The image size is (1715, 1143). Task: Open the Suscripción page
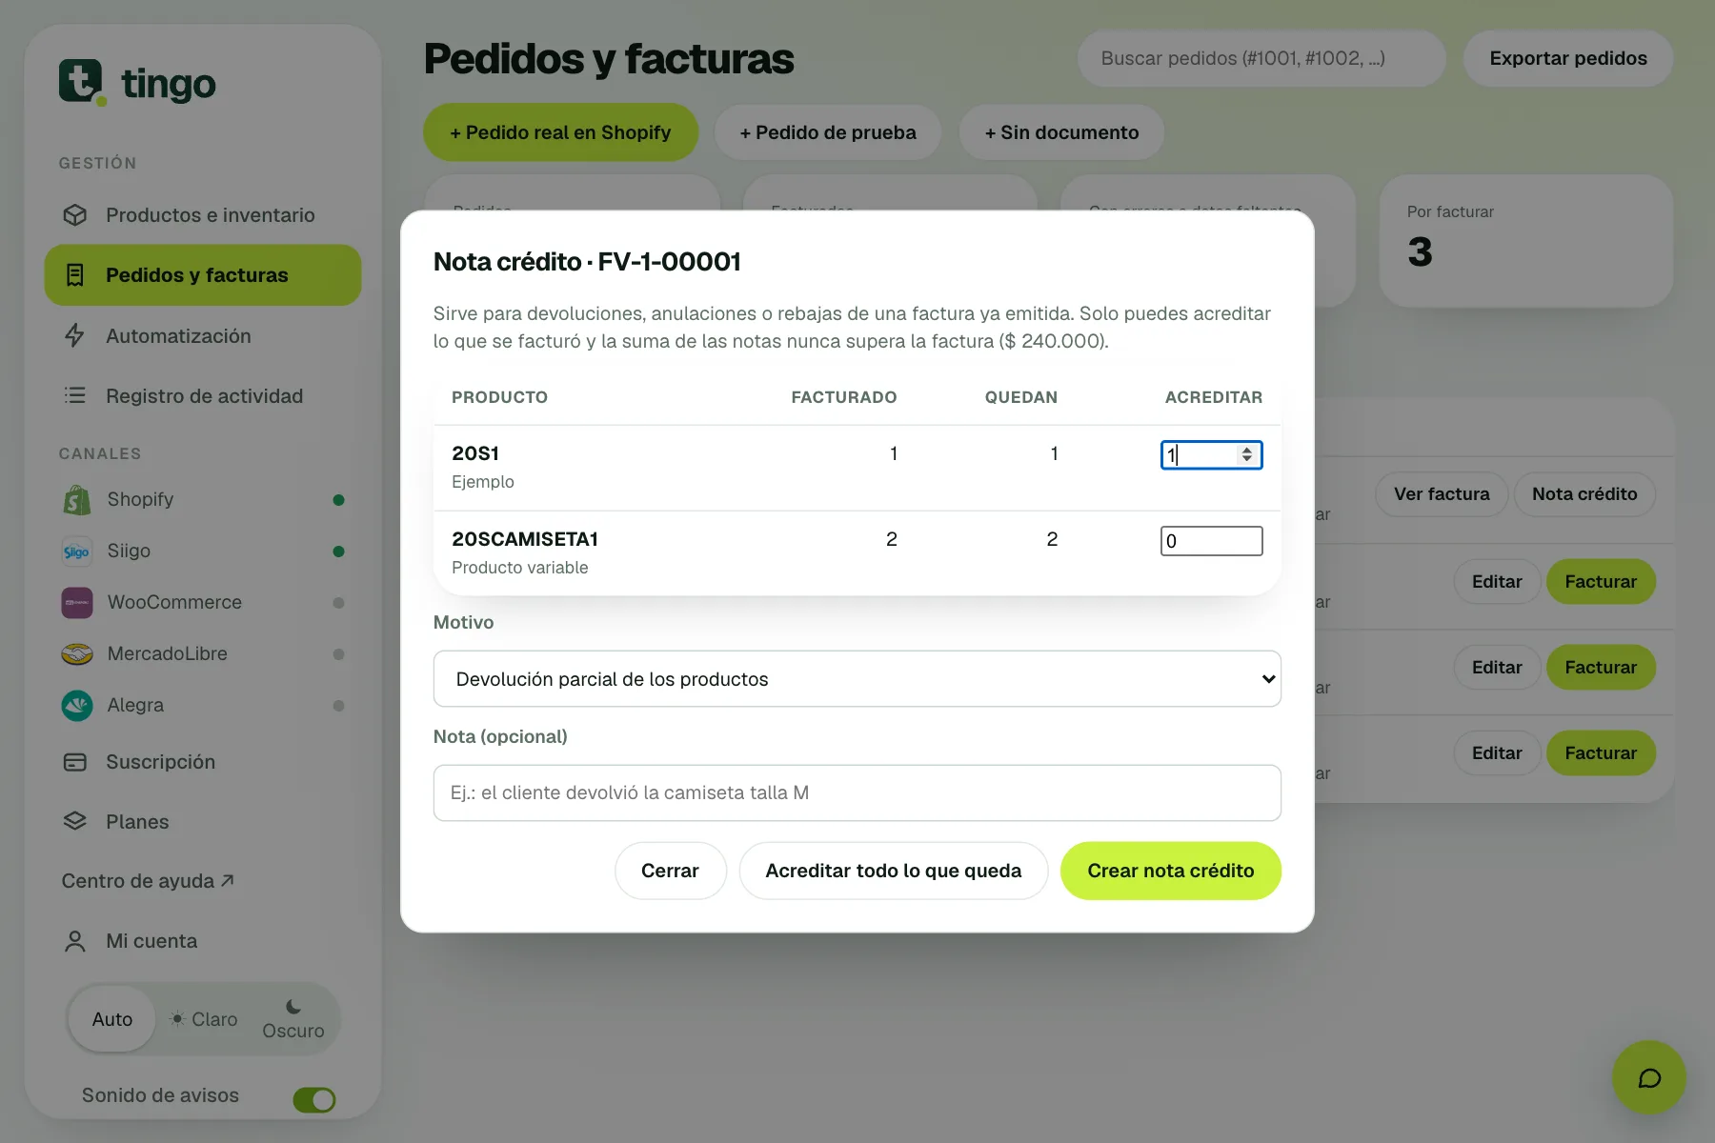coord(203,762)
